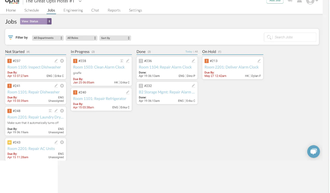Select the Jobs tab
The width and height of the screenshot is (330, 193).
pos(51,10)
